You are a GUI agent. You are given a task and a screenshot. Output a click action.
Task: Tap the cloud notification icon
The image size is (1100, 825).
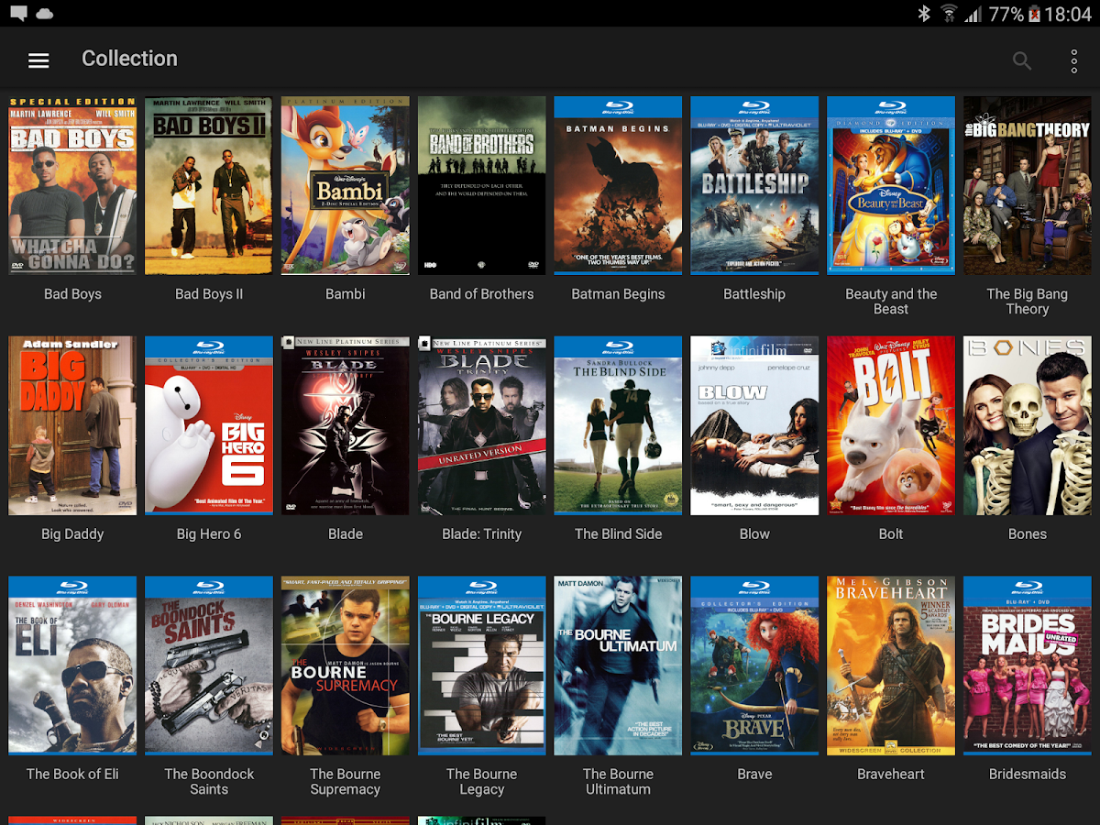(x=44, y=14)
